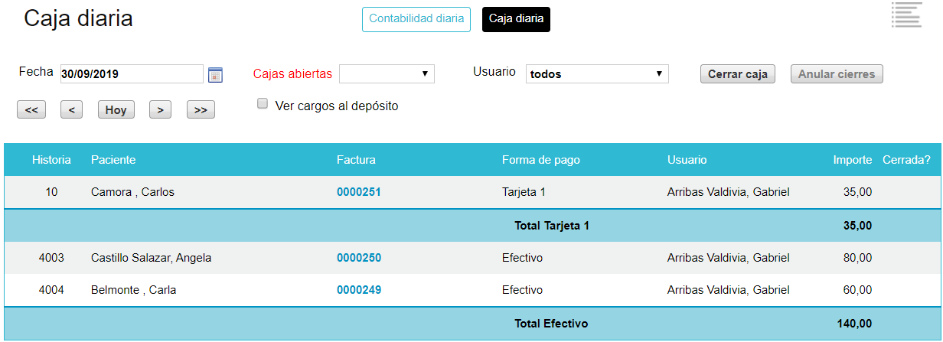Click the Anular cierres button
This screenshot has height=342, width=943.
pos(837,74)
